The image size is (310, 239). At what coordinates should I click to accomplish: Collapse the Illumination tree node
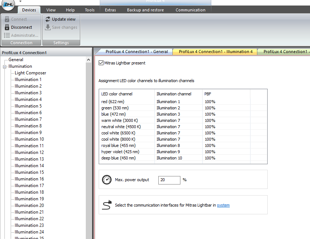click(4, 67)
